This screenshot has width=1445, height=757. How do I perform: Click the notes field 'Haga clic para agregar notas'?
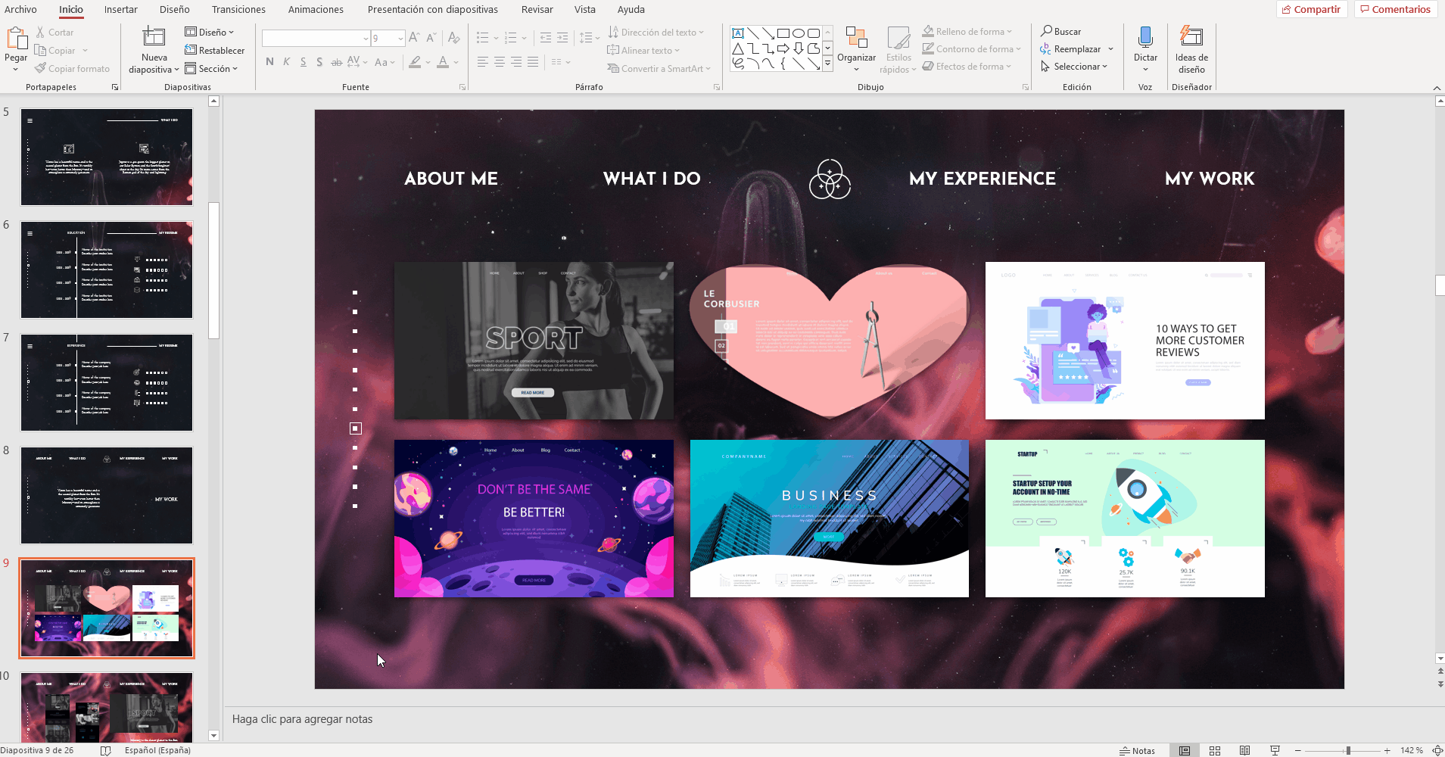[302, 719]
